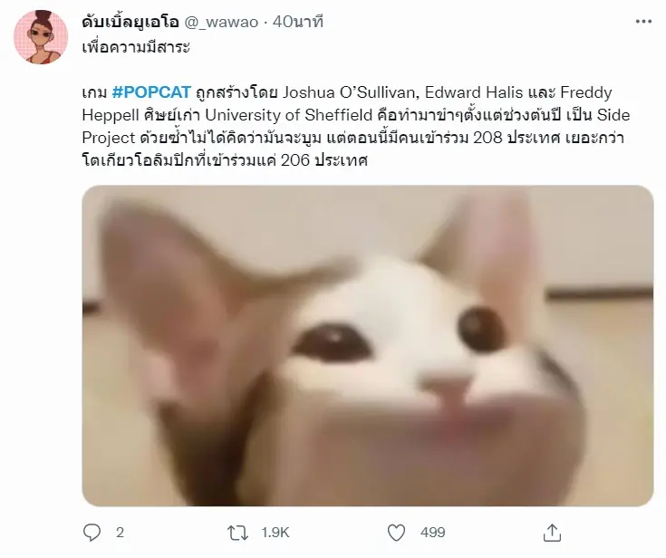Click the 1.9K retweet count
Viewport: 666px width, 558px height.
(x=275, y=533)
